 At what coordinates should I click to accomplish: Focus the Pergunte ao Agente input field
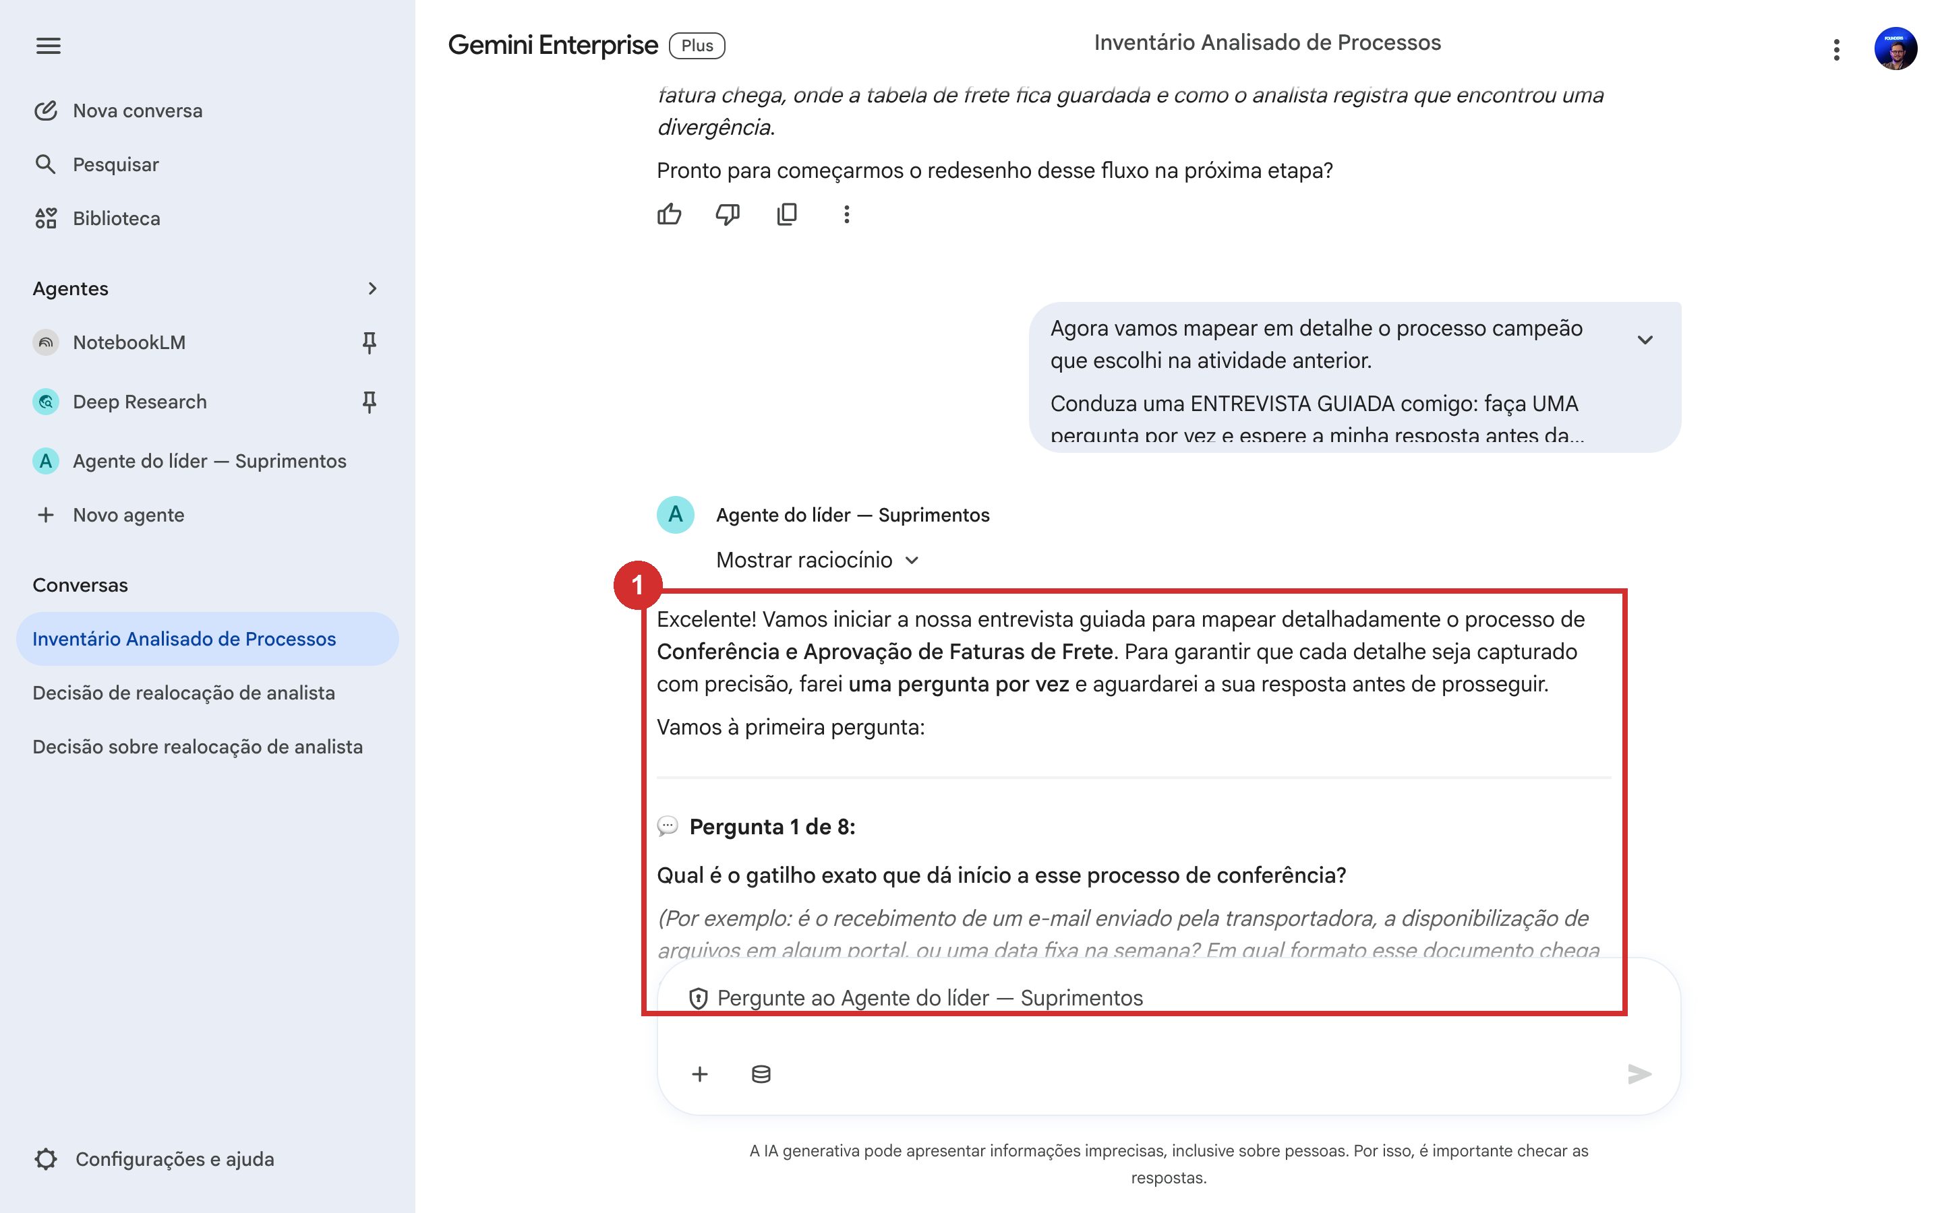click(1169, 999)
